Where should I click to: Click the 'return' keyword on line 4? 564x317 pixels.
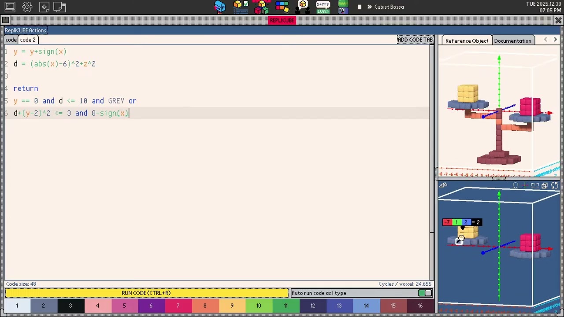click(x=26, y=88)
